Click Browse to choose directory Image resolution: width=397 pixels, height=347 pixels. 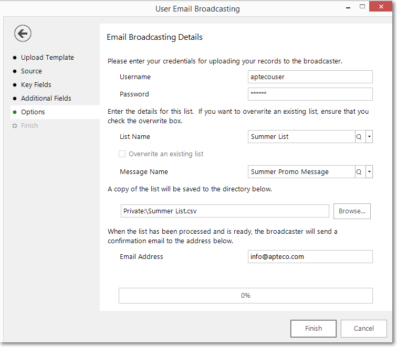[x=352, y=211]
